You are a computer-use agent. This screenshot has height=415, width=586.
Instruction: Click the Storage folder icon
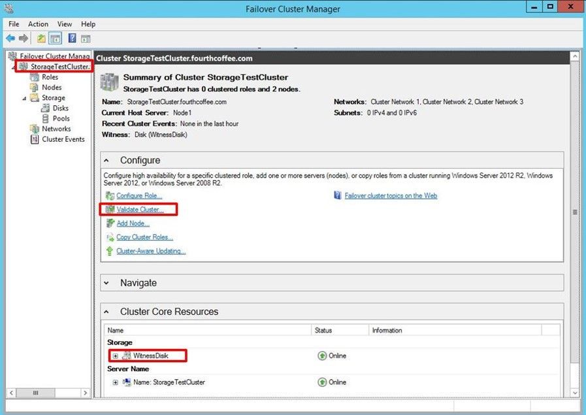coord(35,97)
